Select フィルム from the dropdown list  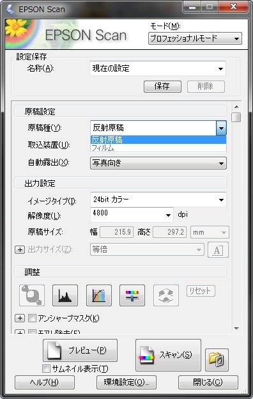(x=158, y=148)
